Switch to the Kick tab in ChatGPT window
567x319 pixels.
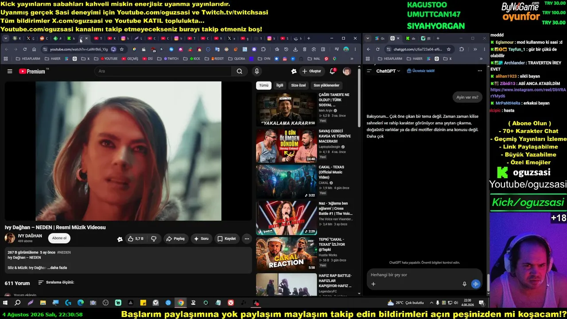click(410, 39)
